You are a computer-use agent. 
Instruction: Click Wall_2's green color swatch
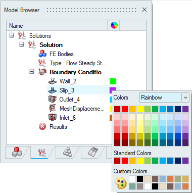tap(113, 81)
